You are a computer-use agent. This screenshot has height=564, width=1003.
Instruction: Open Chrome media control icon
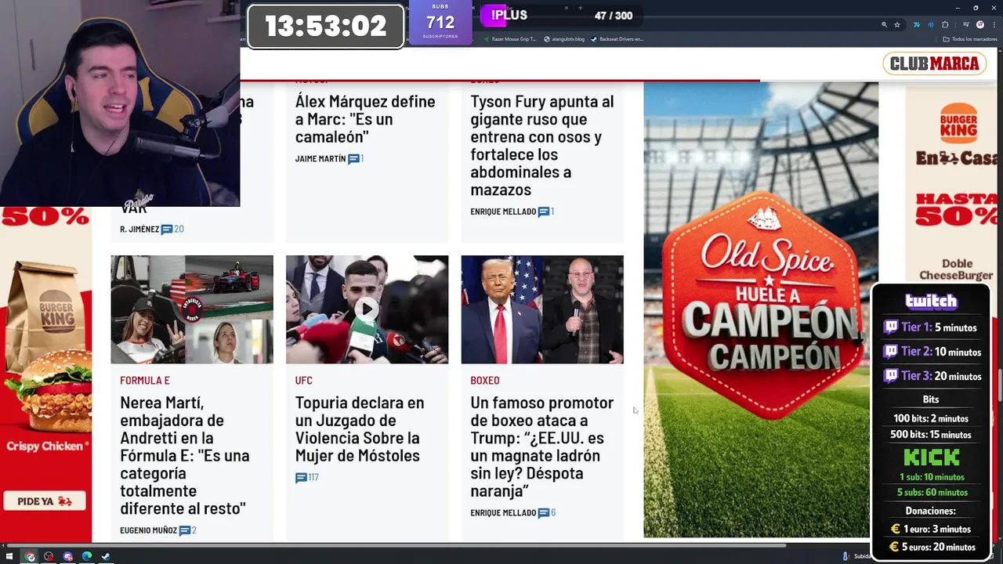tap(966, 24)
